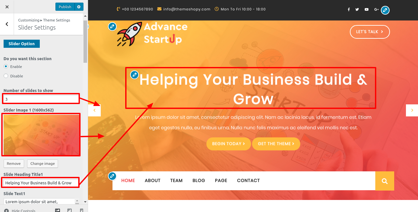Select the Enable radio option
Screen dimensions: 418x212
tap(6, 66)
